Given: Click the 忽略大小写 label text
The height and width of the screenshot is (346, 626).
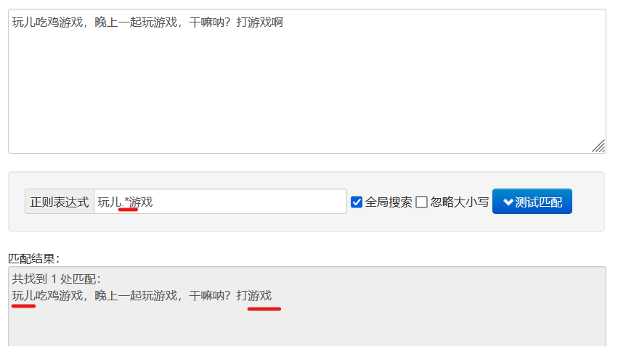Looking at the screenshot, I should (x=460, y=202).
